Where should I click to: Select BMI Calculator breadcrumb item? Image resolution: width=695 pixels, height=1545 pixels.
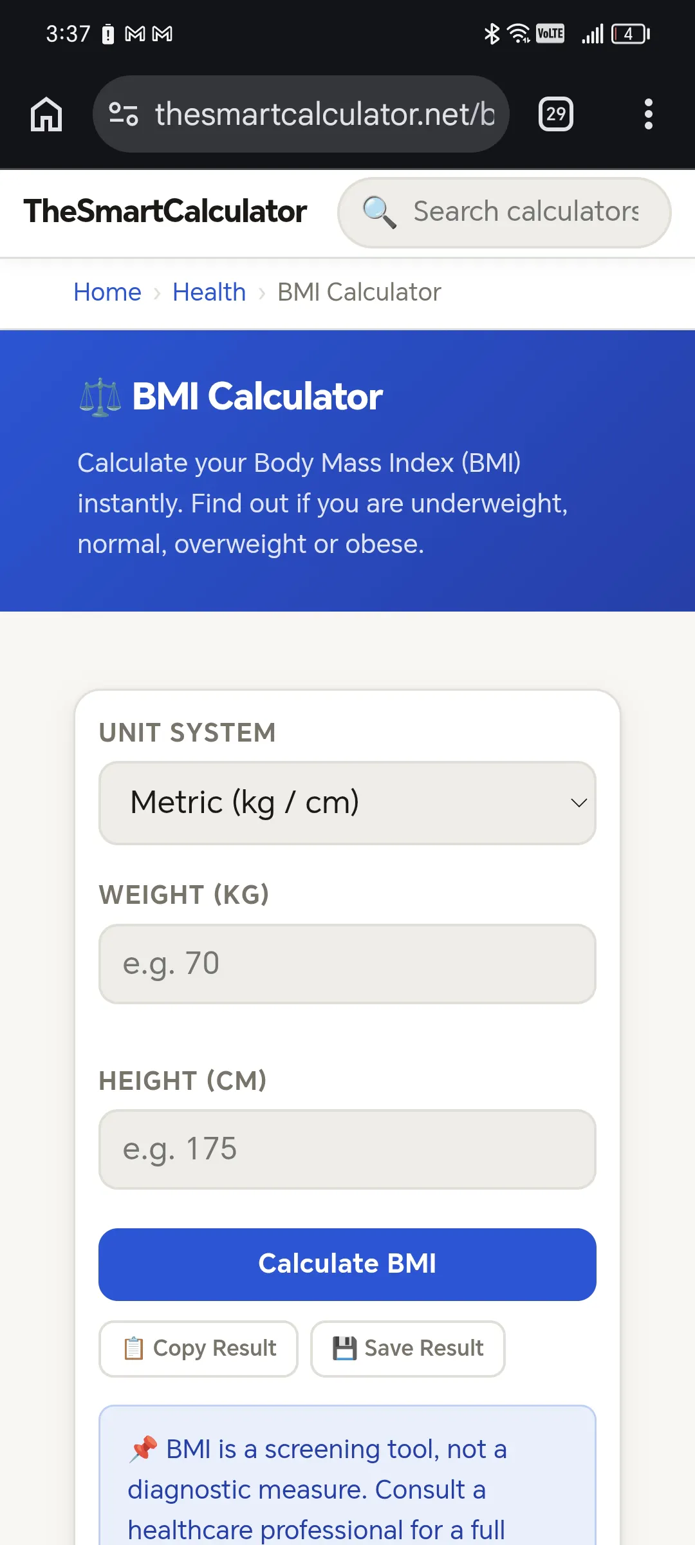359,292
